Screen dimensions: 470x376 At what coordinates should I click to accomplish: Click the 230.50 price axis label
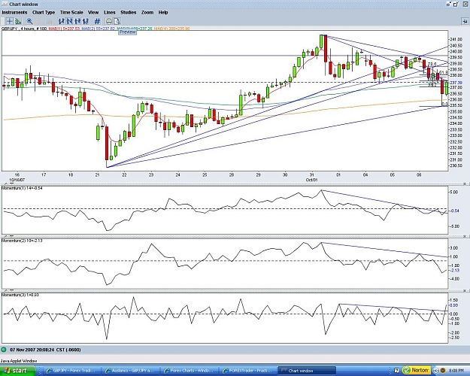pyautogui.click(x=456, y=165)
